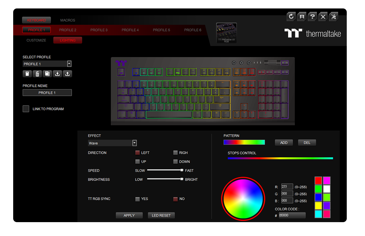The height and width of the screenshot is (236, 365).
Task: Pick the yellow color swatch
Action: 318,206
